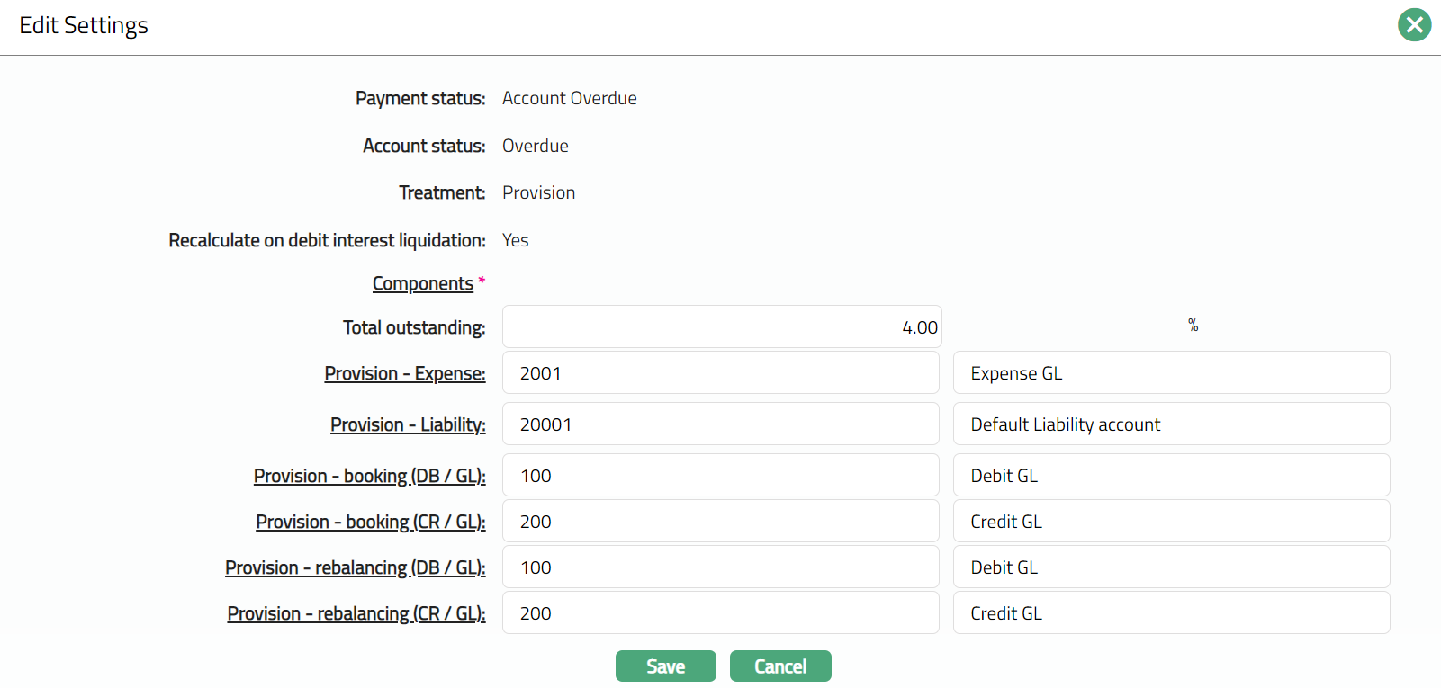The height and width of the screenshot is (688, 1441).
Task: Click Debit GL description in rebalancing row
Action: point(1172,567)
